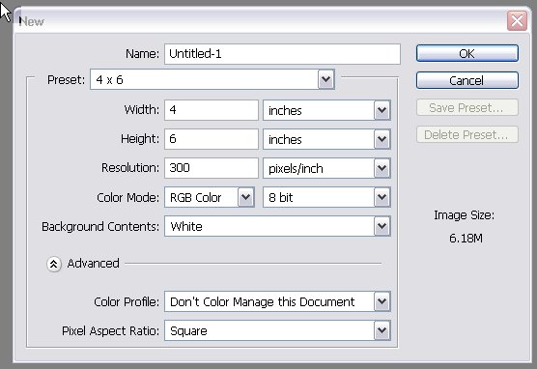The image size is (537, 369).
Task: Collapse the Advanced section chevron icon
Action: (x=54, y=264)
